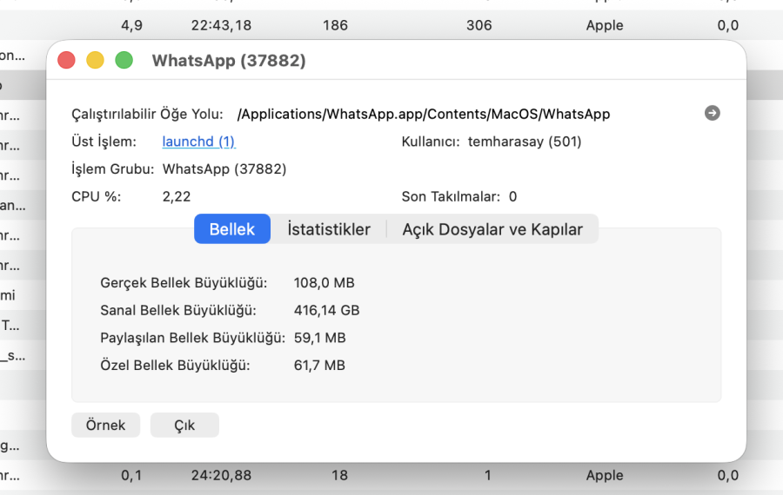The image size is (783, 495).
Task: Click 22:43,18 cell in background table
Action: 221,25
